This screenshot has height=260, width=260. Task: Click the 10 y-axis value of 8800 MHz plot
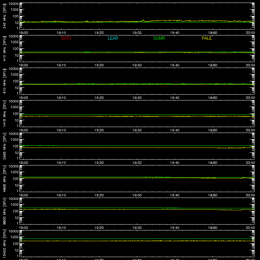[17, 218]
